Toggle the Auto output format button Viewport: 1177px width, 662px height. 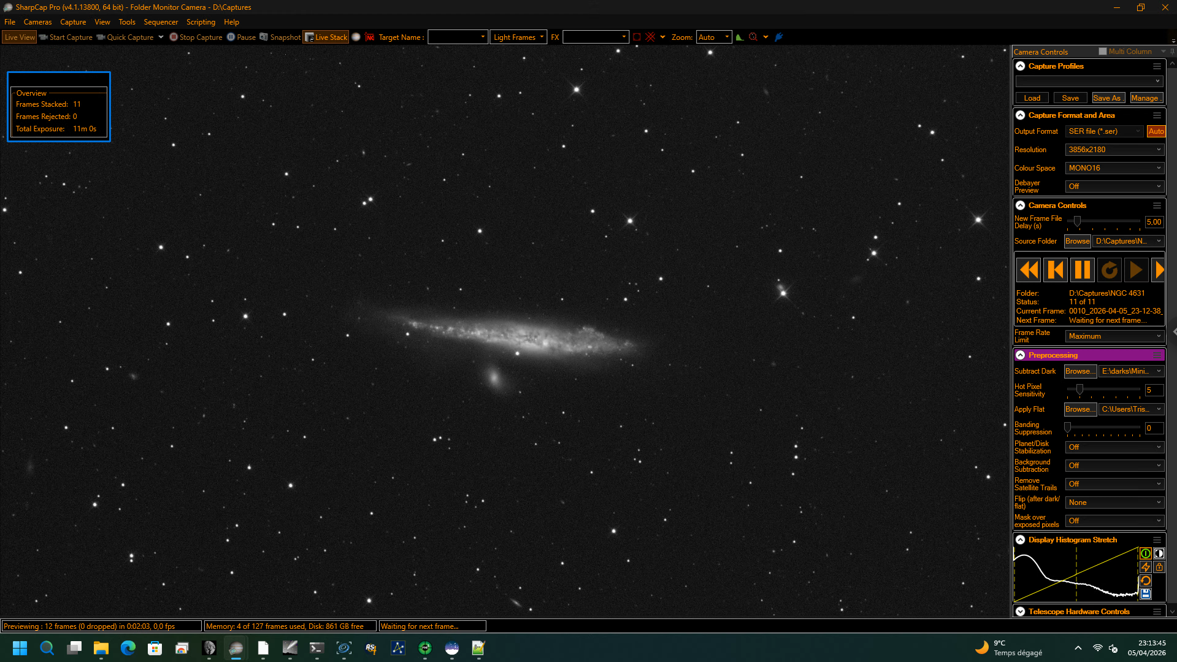(x=1156, y=131)
